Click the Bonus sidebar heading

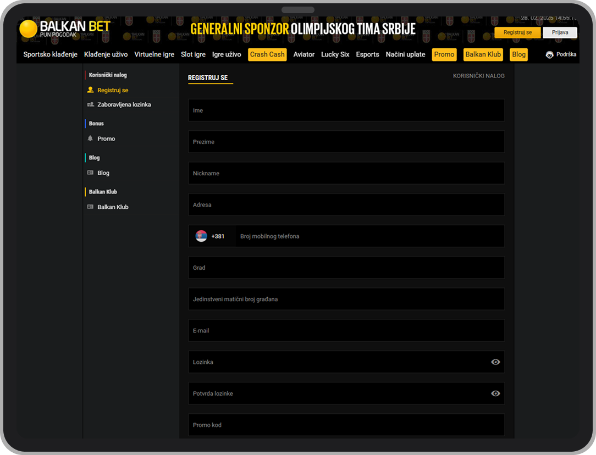(96, 124)
